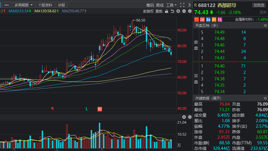Open the 多周期图 dropdown
Screen dimensions: 268x151
tap(23, 5)
